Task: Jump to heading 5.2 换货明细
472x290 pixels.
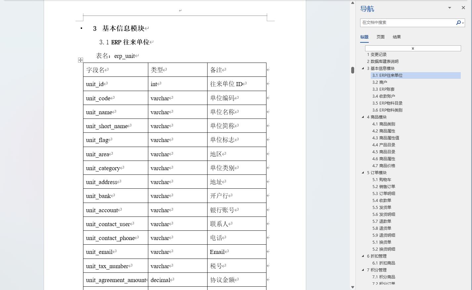Action: point(384,249)
